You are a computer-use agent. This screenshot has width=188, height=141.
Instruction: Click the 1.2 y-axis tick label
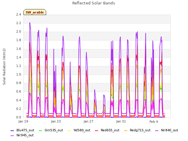point(19,66)
